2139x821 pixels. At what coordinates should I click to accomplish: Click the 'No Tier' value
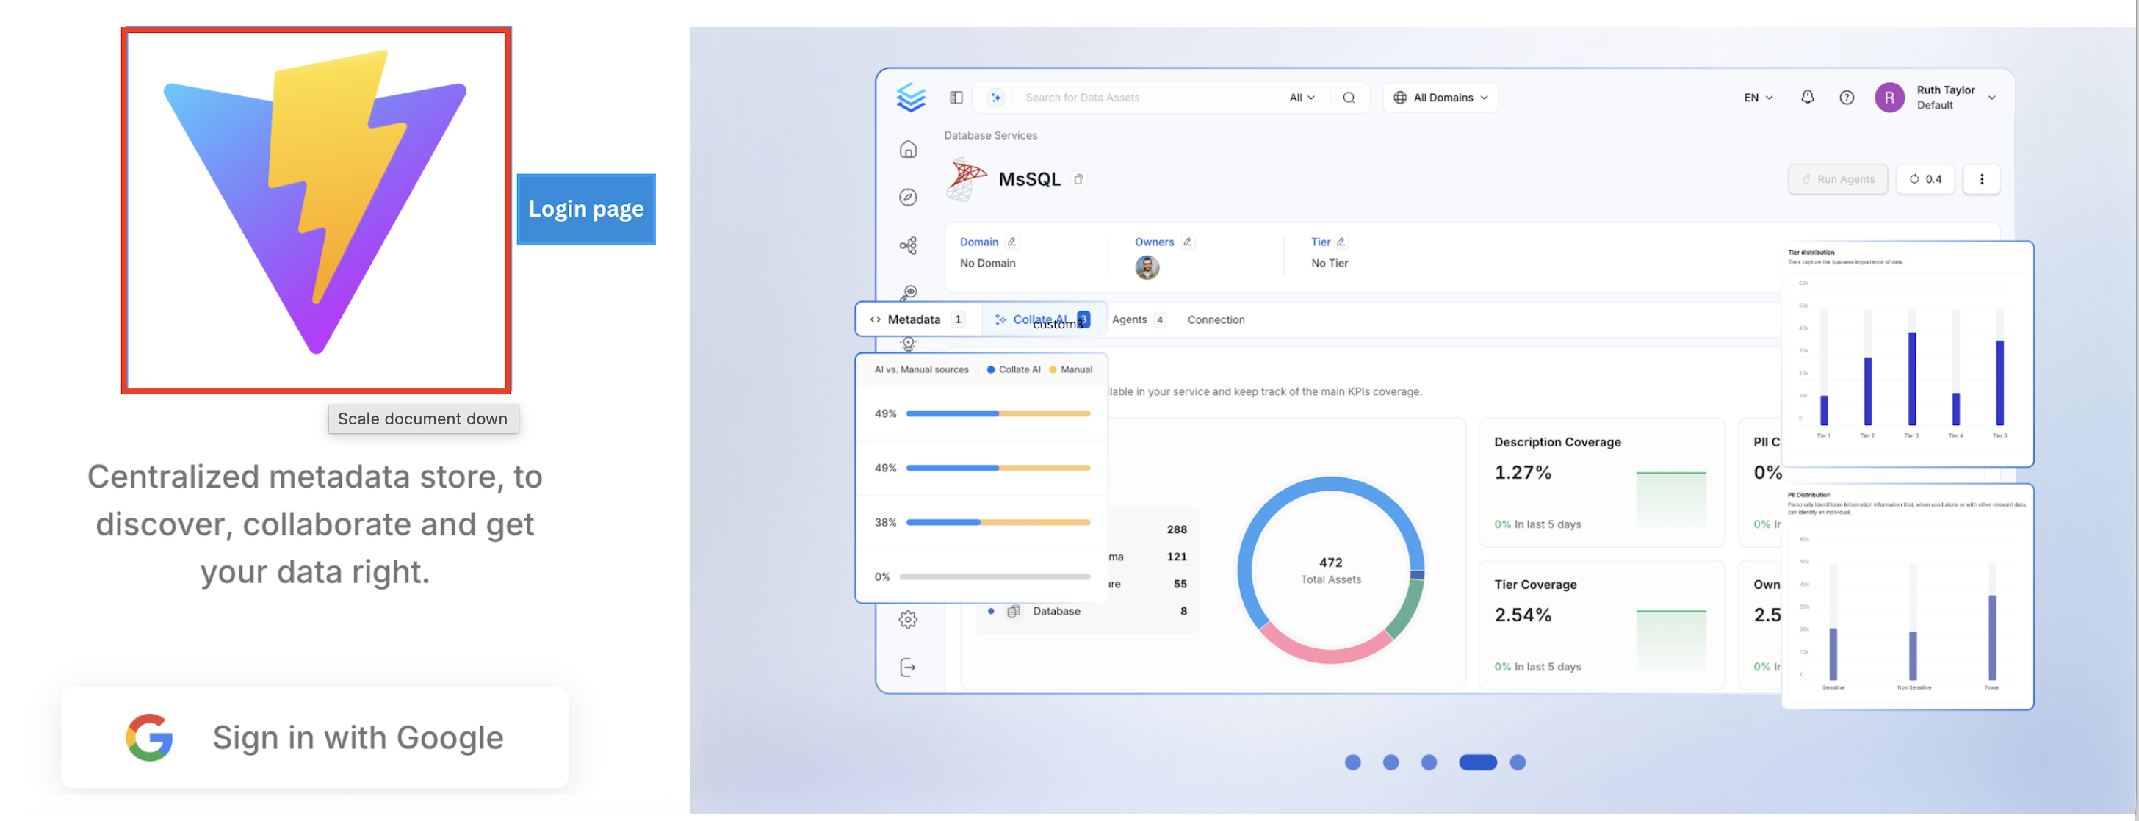[x=1330, y=263]
